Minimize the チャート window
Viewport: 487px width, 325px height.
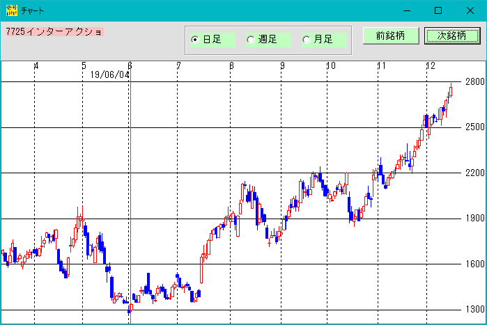[x=407, y=10]
